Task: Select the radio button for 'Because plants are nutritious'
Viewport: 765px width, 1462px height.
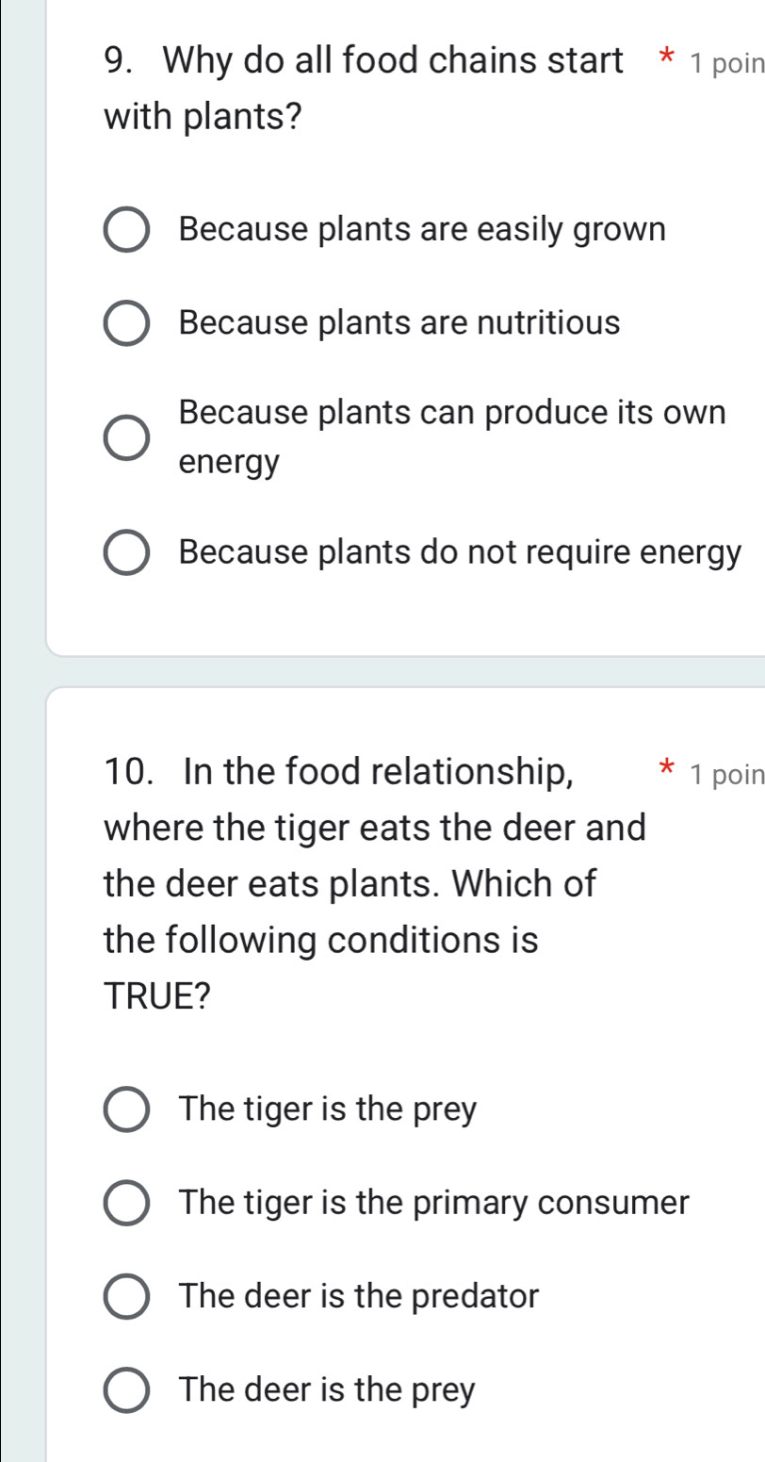Action: click(x=125, y=324)
